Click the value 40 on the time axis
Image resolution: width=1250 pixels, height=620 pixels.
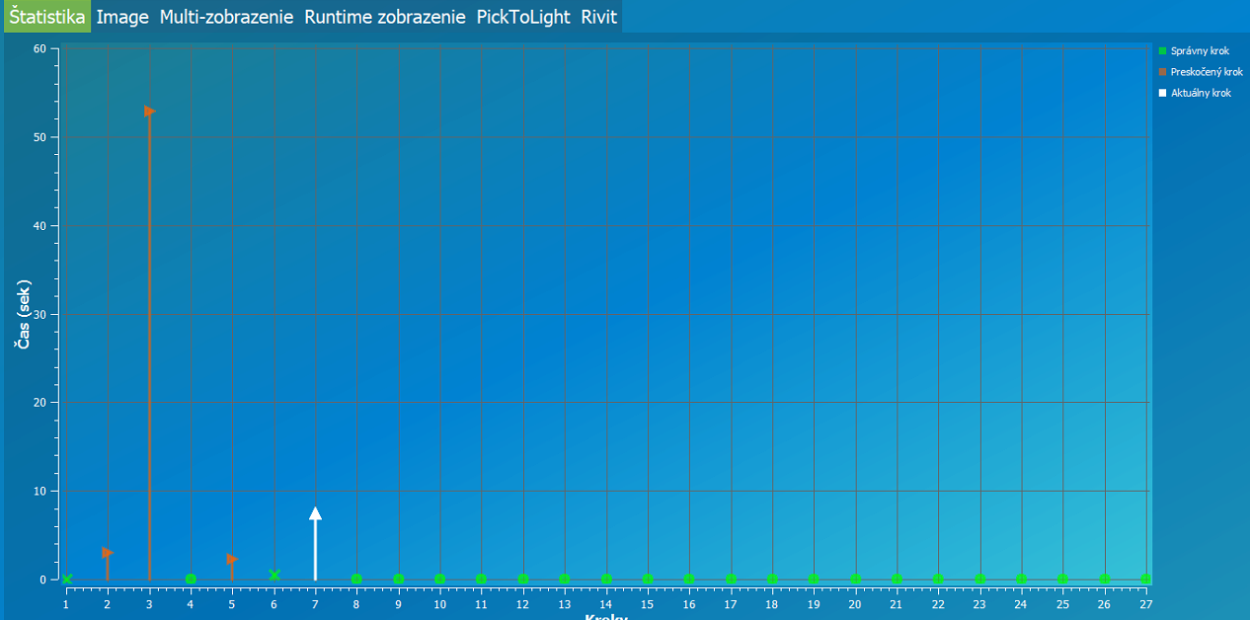(39, 226)
